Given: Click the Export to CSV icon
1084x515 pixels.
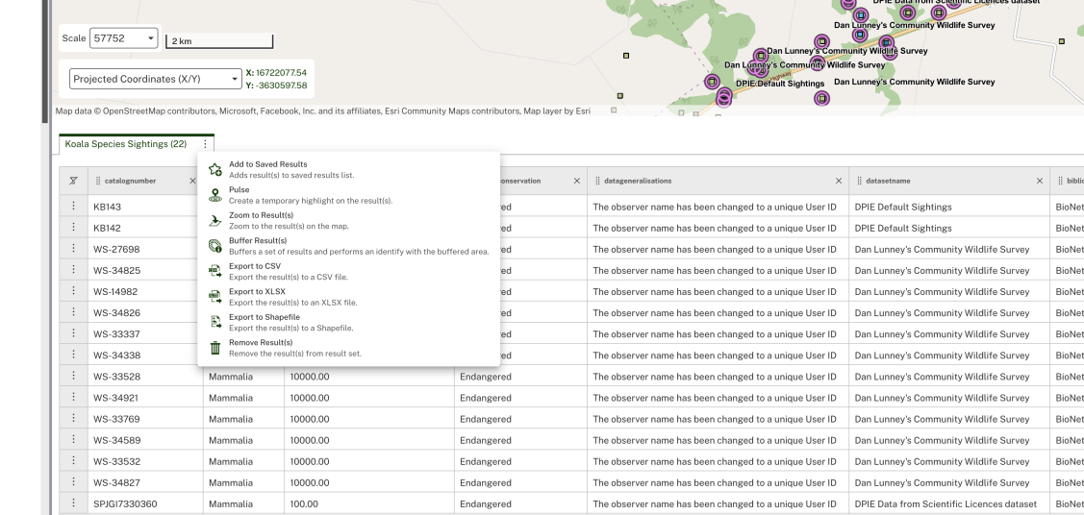Looking at the screenshot, I should (x=215, y=271).
